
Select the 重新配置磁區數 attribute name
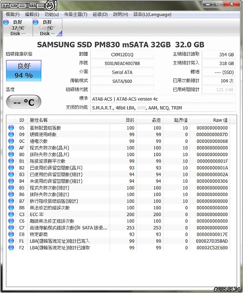pyautogui.click(x=45, y=128)
